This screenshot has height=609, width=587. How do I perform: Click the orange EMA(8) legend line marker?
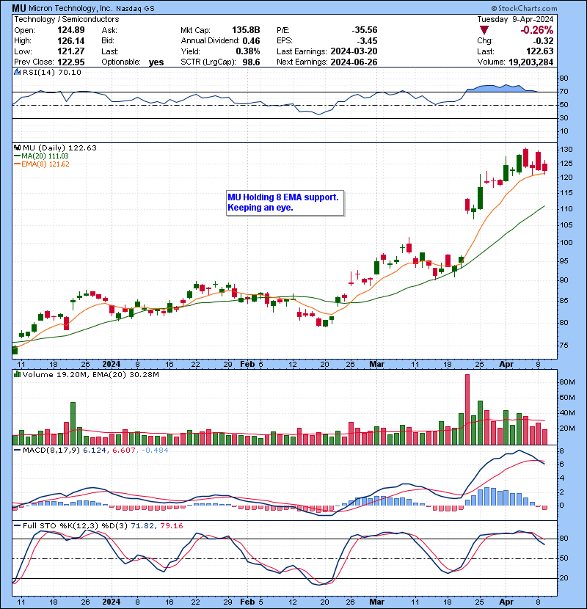click(x=18, y=164)
